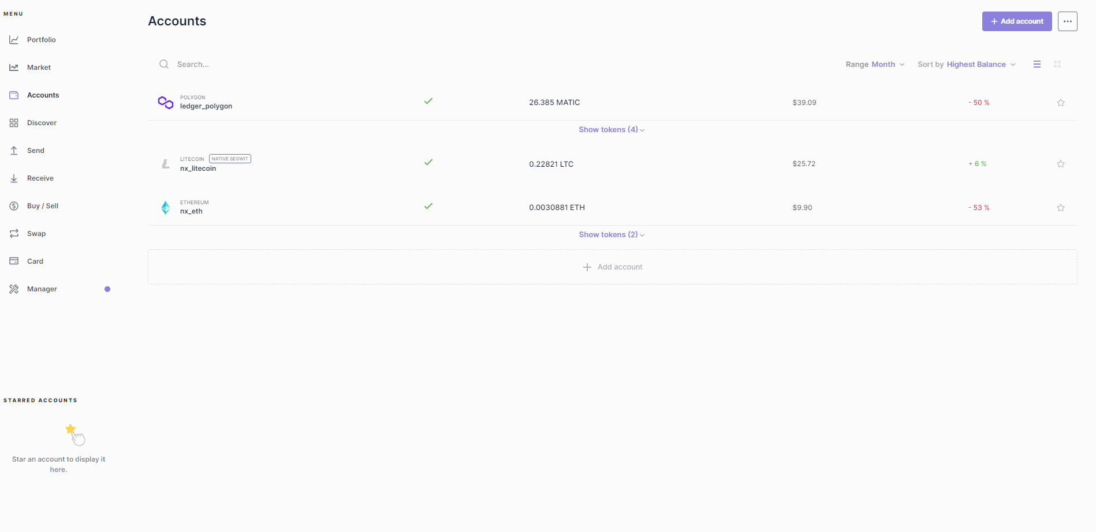Click the $39.09 value
The height and width of the screenshot is (532, 1096).
[x=804, y=103]
